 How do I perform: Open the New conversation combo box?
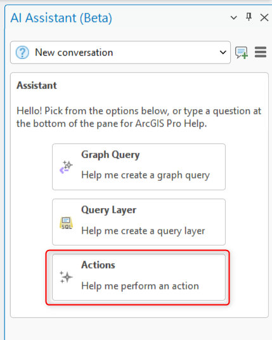[120, 53]
